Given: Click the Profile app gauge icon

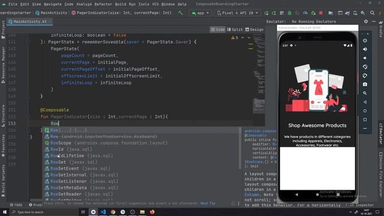Looking at the screenshot, I should [x=305, y=13].
